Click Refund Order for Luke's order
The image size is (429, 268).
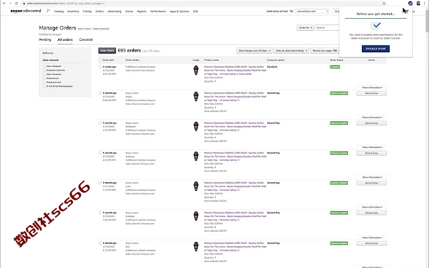click(371, 183)
